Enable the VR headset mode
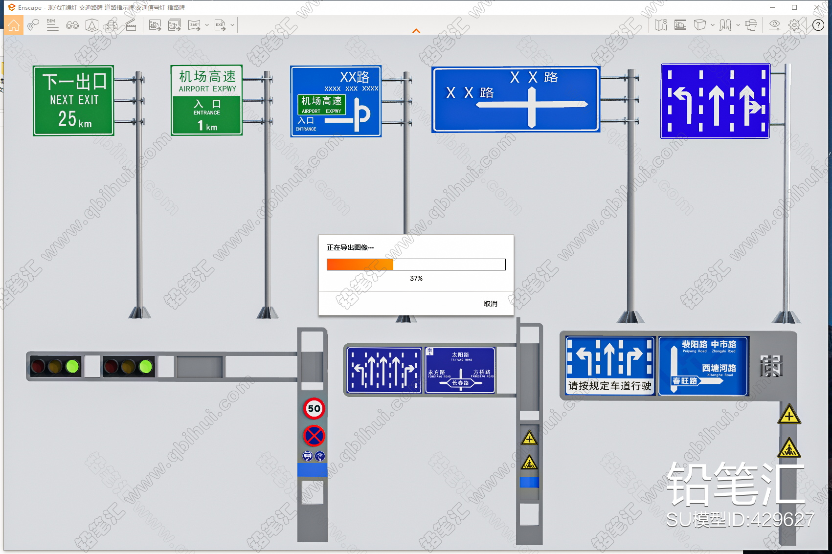 [751, 25]
